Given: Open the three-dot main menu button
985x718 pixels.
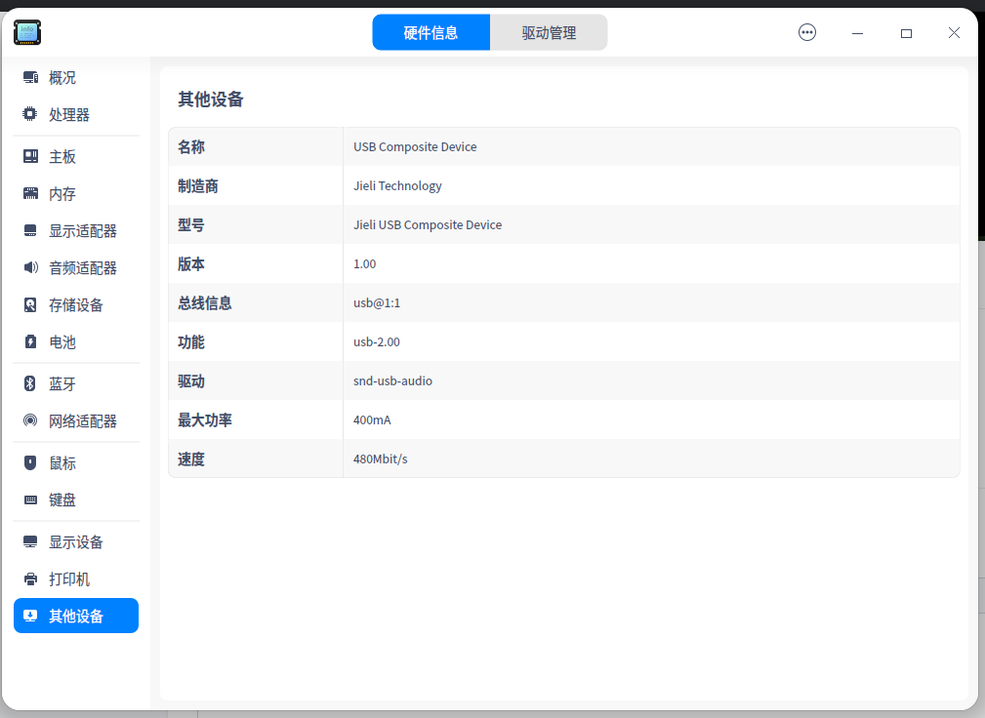Looking at the screenshot, I should coord(807,32).
